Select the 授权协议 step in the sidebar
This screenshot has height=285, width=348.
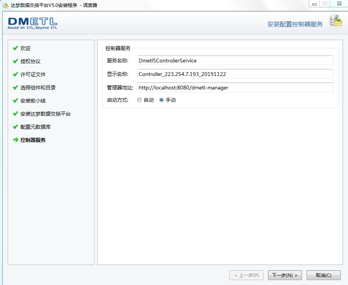(x=31, y=61)
